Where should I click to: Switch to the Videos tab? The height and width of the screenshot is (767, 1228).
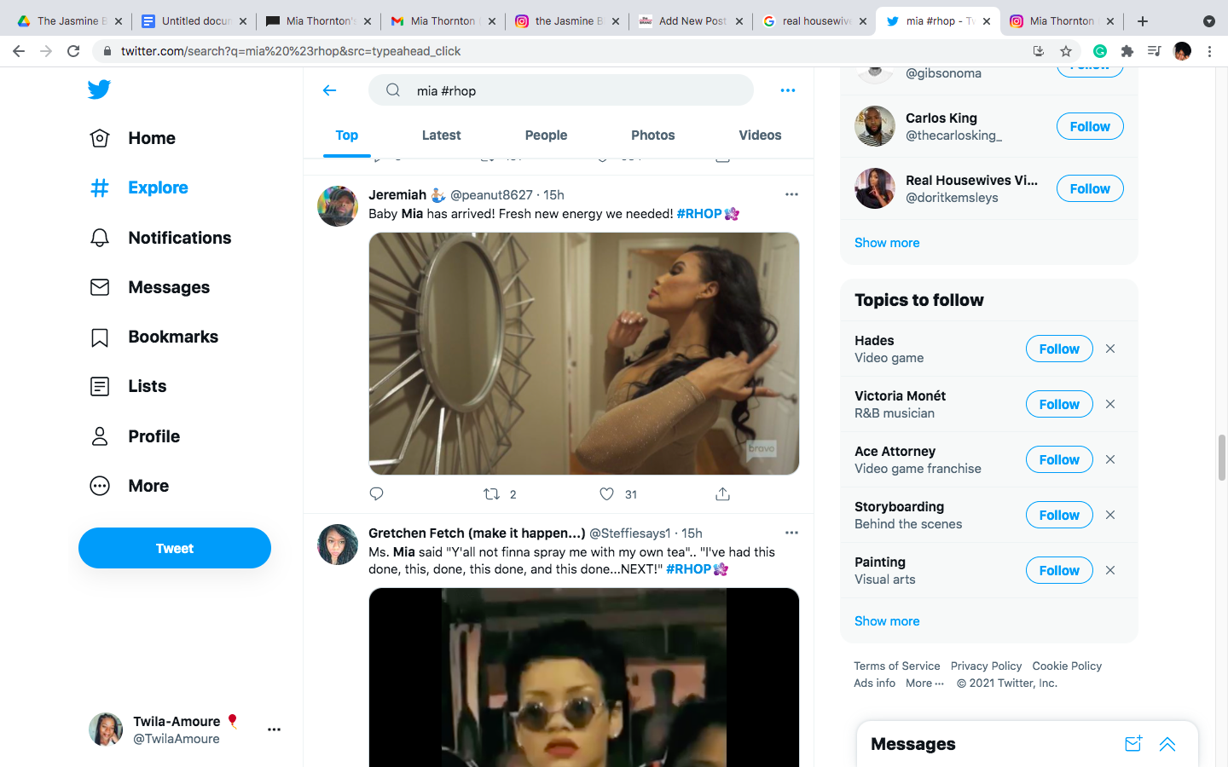[x=760, y=136]
